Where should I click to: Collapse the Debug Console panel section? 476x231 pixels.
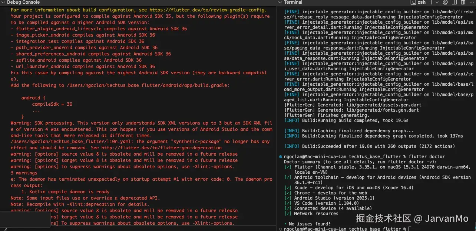click(3, 2)
